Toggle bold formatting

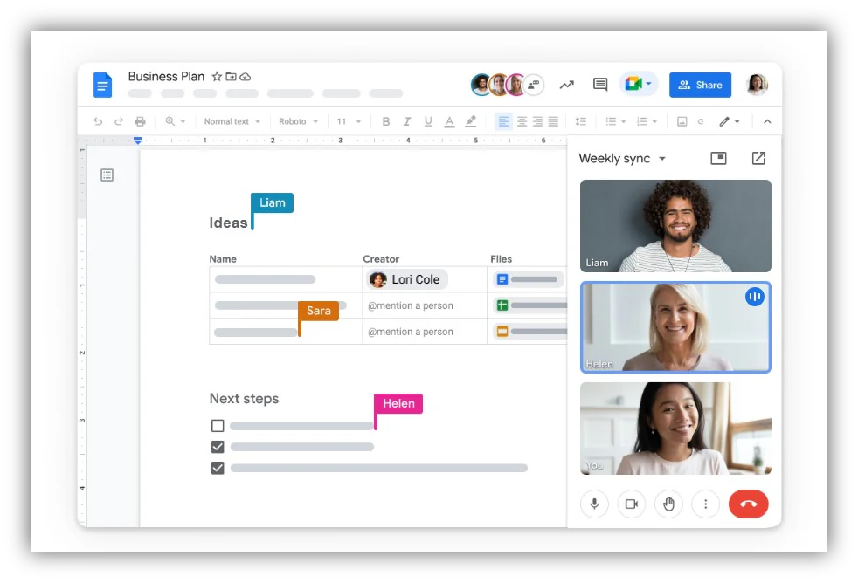point(386,121)
